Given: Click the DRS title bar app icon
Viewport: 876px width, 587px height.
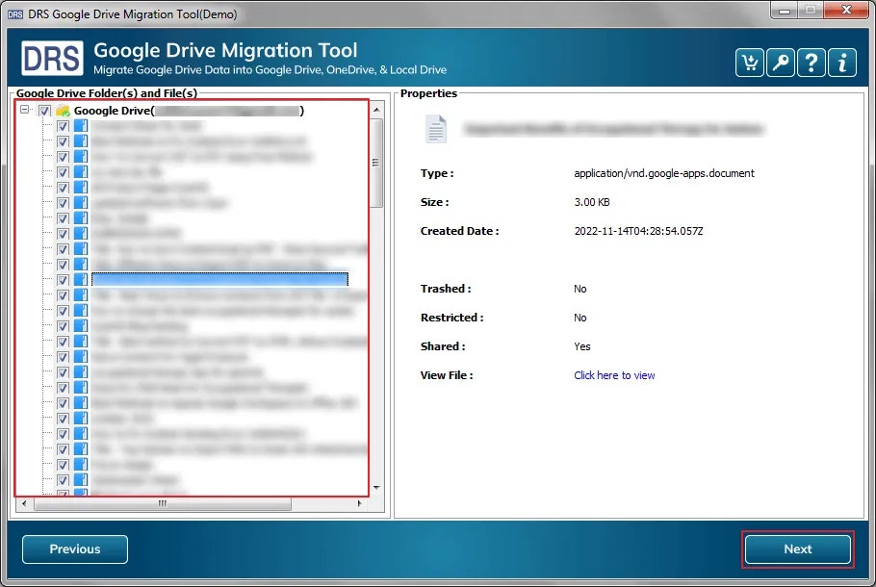Looking at the screenshot, I should (15, 14).
